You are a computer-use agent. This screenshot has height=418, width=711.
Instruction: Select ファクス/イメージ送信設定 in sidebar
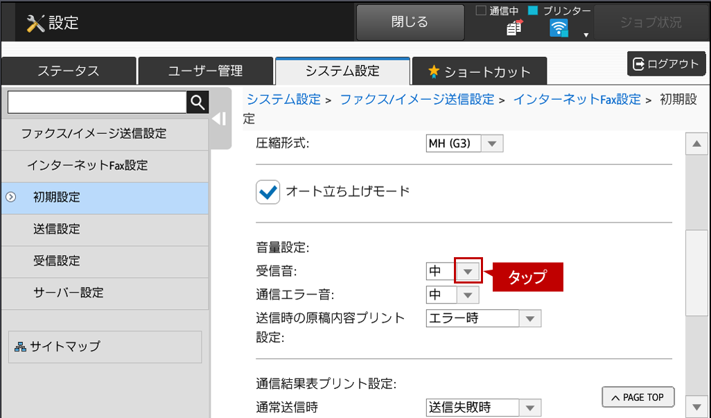tap(105, 134)
